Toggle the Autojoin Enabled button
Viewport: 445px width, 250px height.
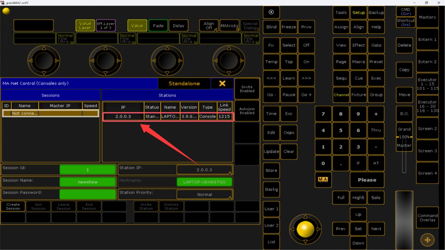(247, 111)
